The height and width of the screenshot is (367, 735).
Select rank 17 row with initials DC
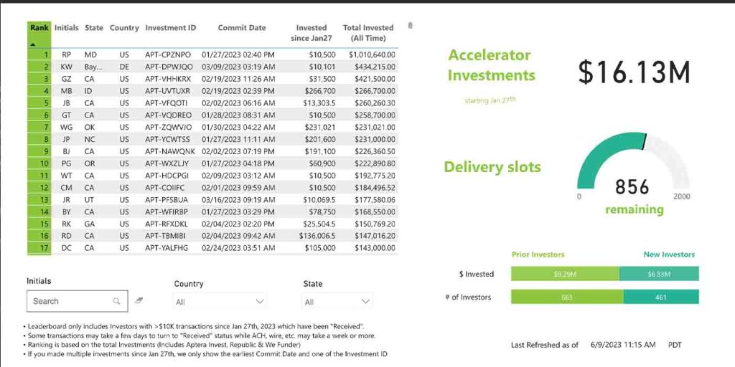point(67,248)
